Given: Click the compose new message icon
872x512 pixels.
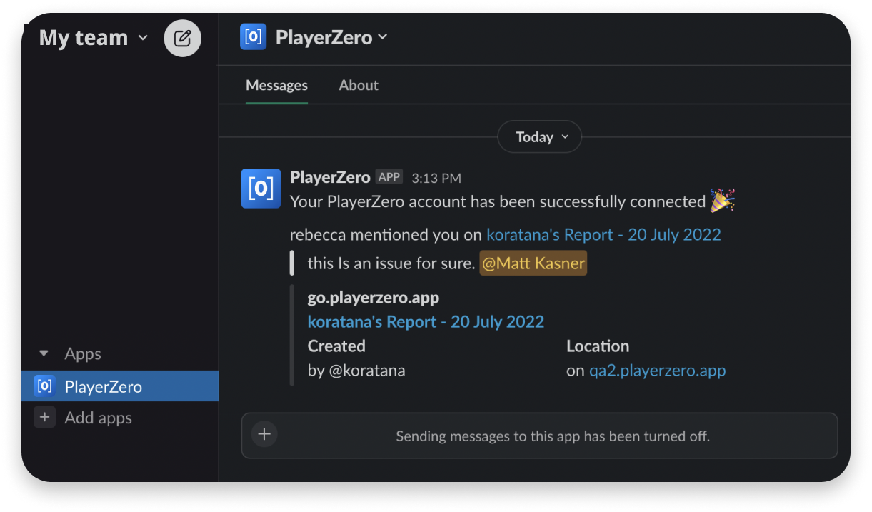Looking at the screenshot, I should (183, 38).
